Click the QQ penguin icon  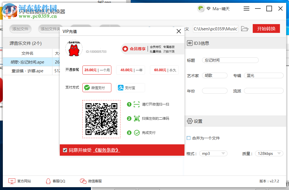point(48,181)
